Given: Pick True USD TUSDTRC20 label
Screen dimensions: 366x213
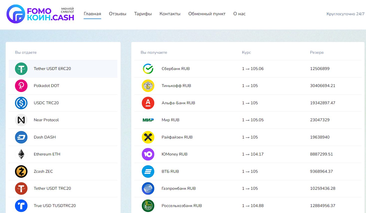Looking at the screenshot, I should tap(55, 206).
